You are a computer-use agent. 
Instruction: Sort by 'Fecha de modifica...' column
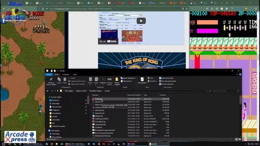tap(134, 95)
